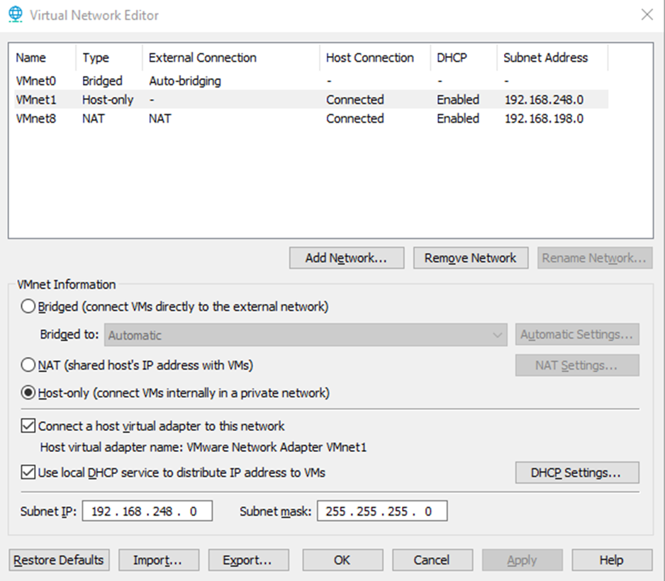Screen dimensions: 665x581
Task: Select the VMnet0 Bridged row
Action: coord(311,81)
